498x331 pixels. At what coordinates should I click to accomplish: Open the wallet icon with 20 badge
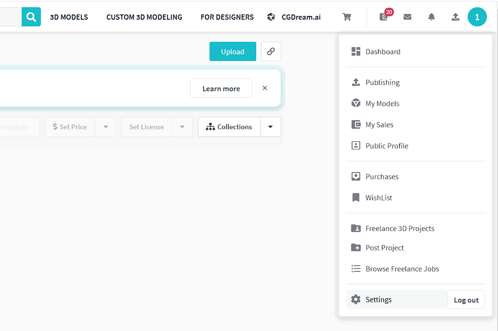[384, 17]
